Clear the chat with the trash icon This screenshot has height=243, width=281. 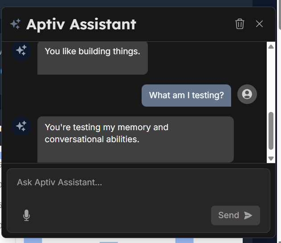pyautogui.click(x=240, y=24)
